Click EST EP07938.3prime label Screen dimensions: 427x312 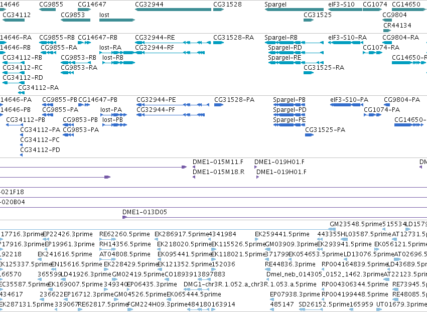(x=295, y=294)
